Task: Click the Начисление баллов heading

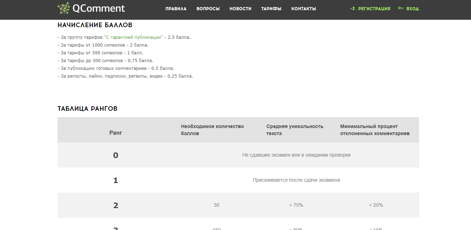Action: tap(95, 25)
